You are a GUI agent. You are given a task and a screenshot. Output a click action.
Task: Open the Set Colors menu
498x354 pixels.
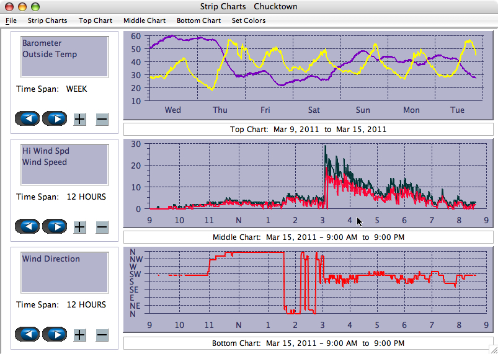pos(249,20)
